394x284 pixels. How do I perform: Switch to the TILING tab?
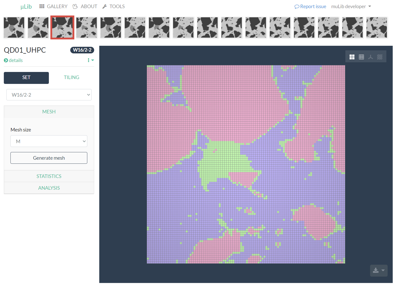(72, 78)
